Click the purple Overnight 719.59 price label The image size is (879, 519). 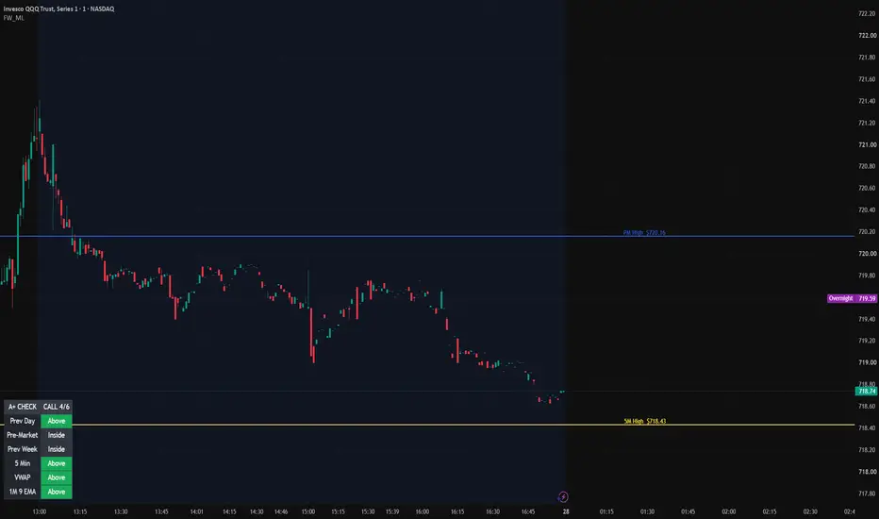[x=852, y=298]
